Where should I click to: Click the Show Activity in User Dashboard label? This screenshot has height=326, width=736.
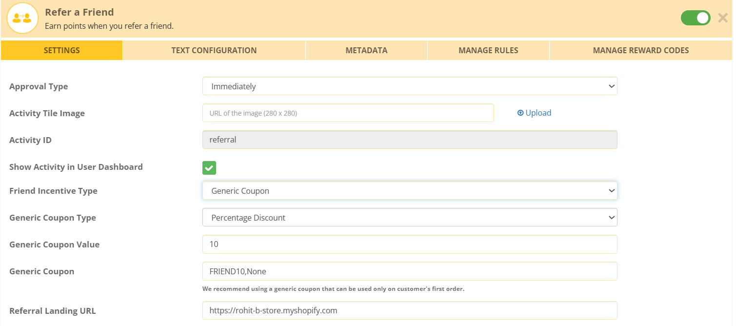coord(76,167)
